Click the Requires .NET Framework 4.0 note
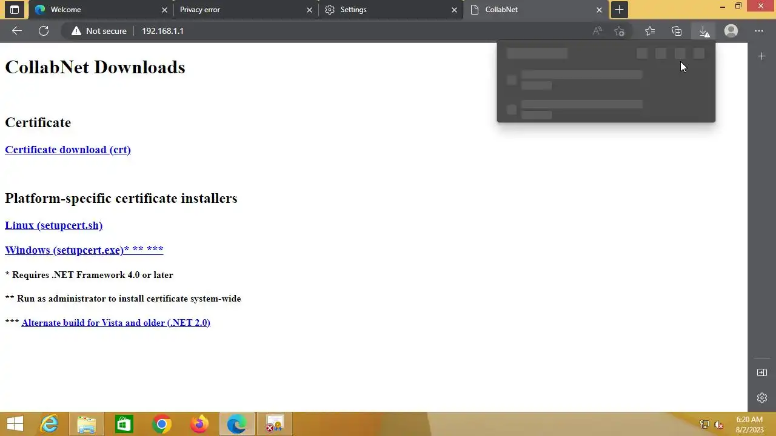Image resolution: width=776 pixels, height=436 pixels. (89, 275)
